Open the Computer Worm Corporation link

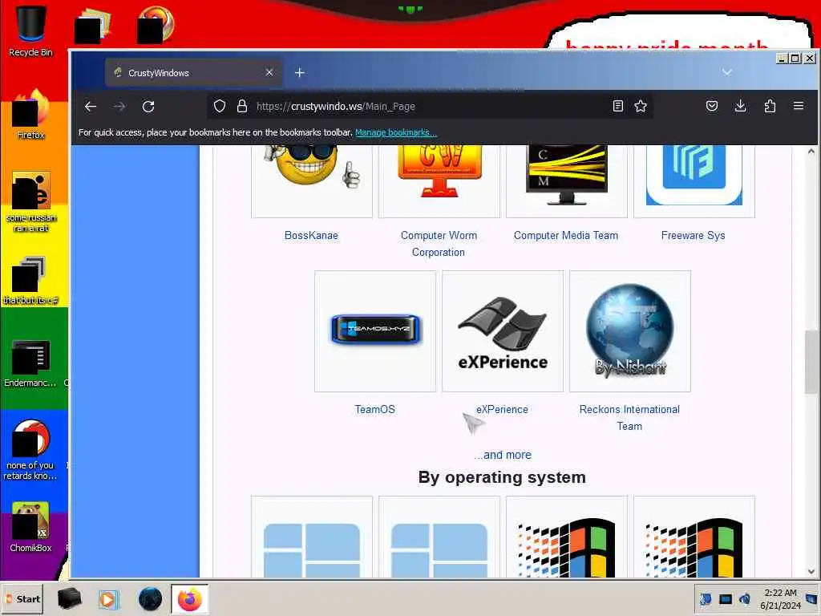pyautogui.click(x=439, y=244)
